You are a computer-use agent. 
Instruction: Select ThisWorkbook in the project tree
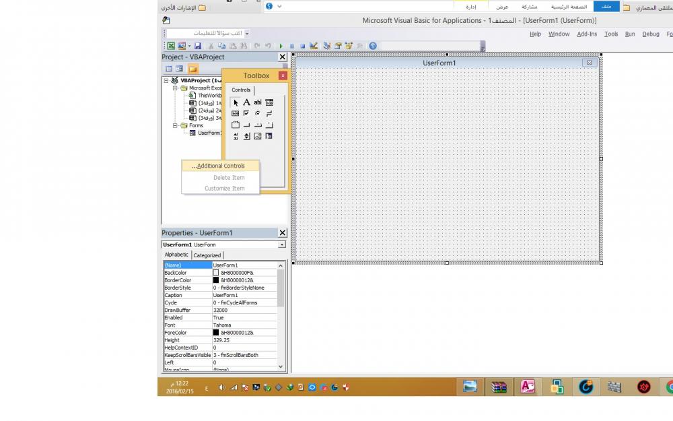tap(209, 96)
